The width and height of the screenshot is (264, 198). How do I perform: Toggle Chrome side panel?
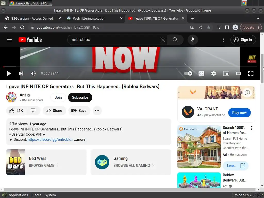(x=227, y=27)
